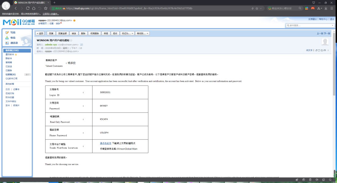The height and width of the screenshot is (183, 337).
Task: Open 记事本 notepad link
Action: (16, 89)
